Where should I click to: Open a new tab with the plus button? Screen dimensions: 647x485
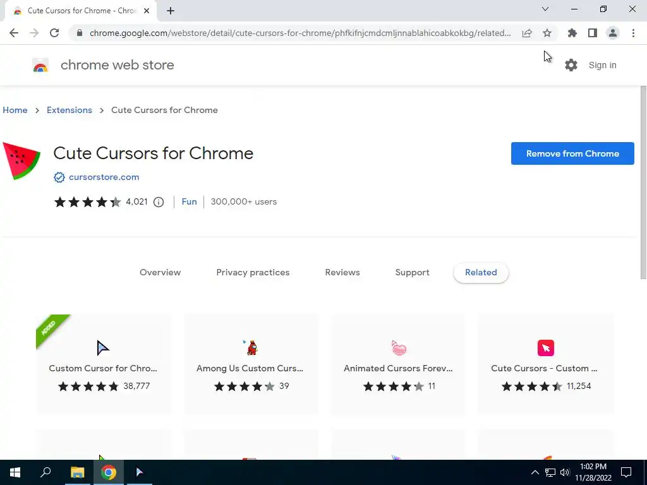click(171, 11)
